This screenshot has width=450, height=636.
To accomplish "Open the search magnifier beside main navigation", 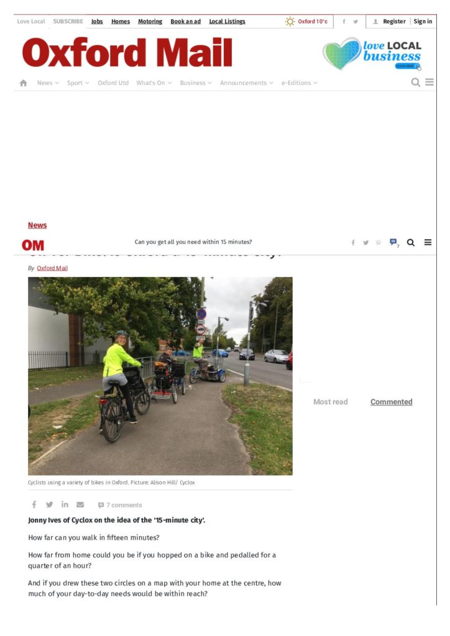I will coord(416,83).
